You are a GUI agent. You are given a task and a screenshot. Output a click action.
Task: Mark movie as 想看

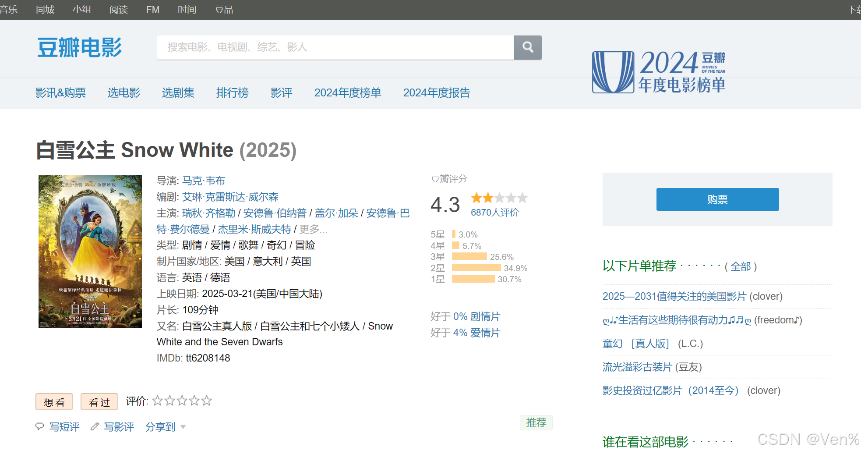click(54, 402)
